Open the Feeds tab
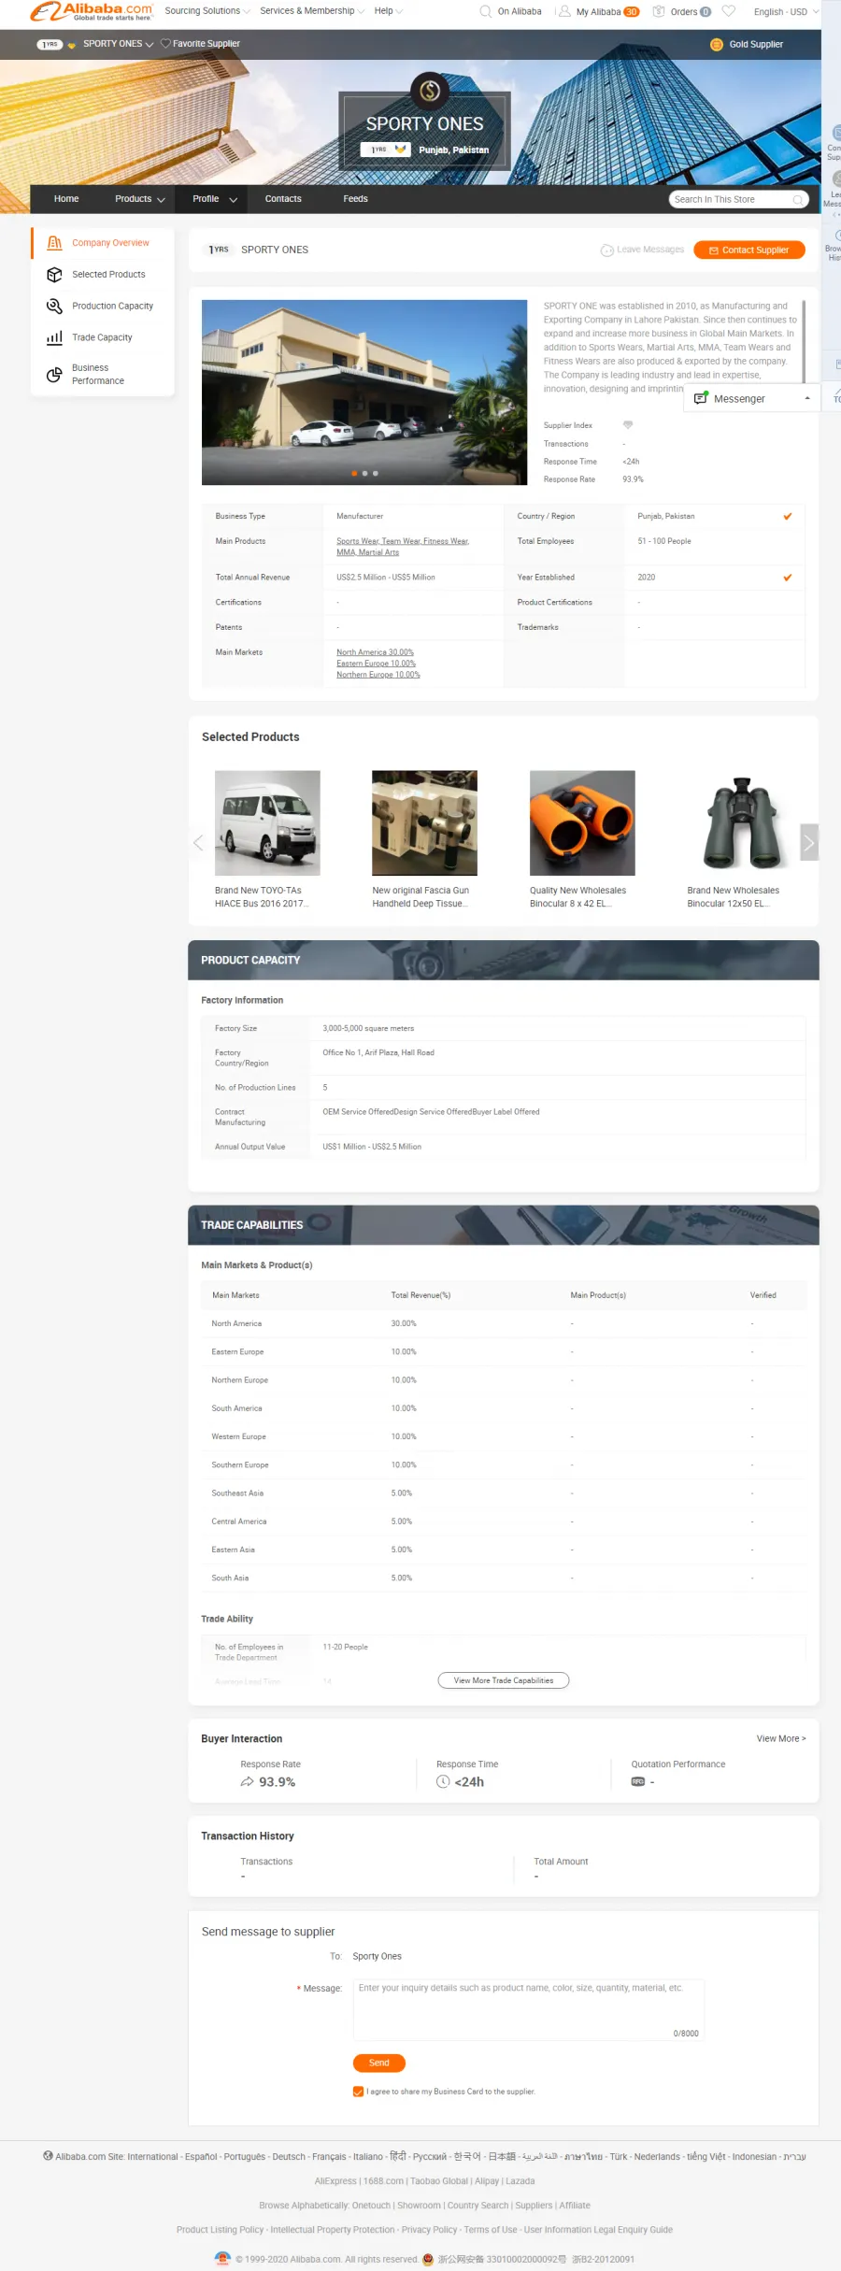 [x=355, y=199]
